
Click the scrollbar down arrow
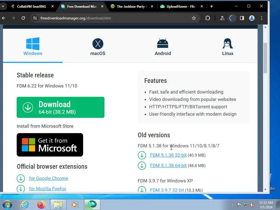coord(265,189)
